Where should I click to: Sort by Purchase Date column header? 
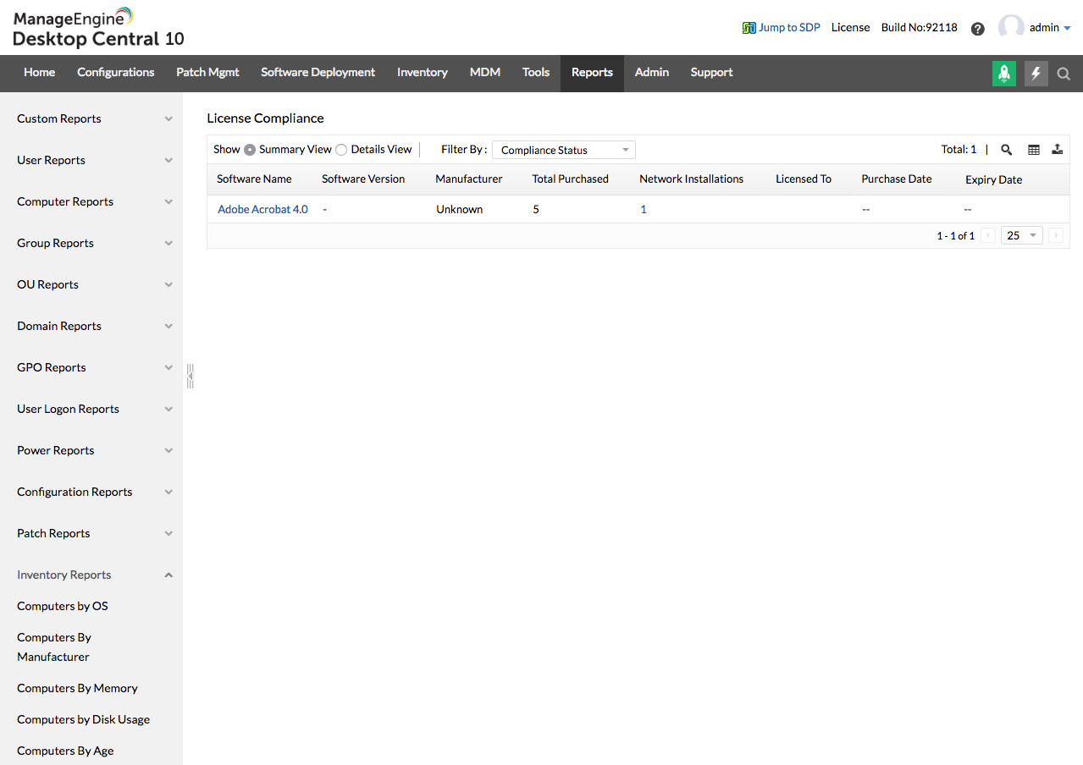coord(897,179)
